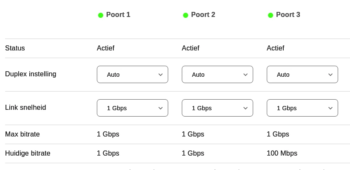Click the green status dot for Poort 2
The height and width of the screenshot is (170, 350).
point(186,15)
